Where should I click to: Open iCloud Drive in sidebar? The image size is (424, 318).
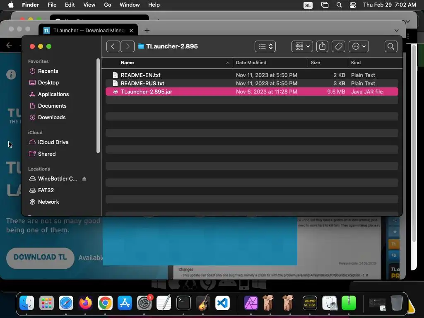49,142
